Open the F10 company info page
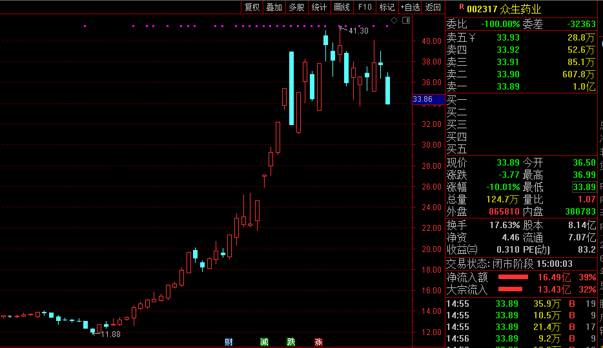 pyautogui.click(x=365, y=7)
